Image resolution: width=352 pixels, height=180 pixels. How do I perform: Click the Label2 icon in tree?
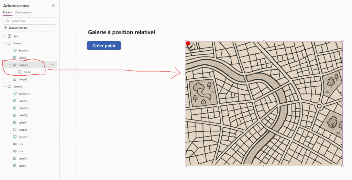point(15,58)
